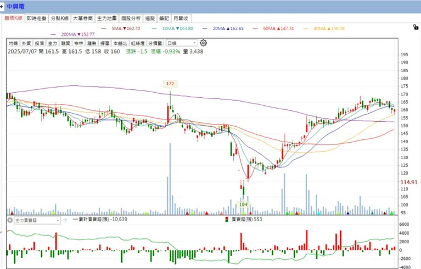Click the unlock padlock icon
This screenshot has height=269, width=421.
coord(415,27)
